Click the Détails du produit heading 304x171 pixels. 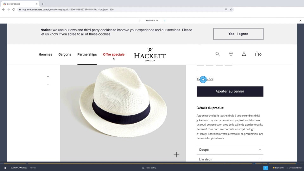click(210, 108)
